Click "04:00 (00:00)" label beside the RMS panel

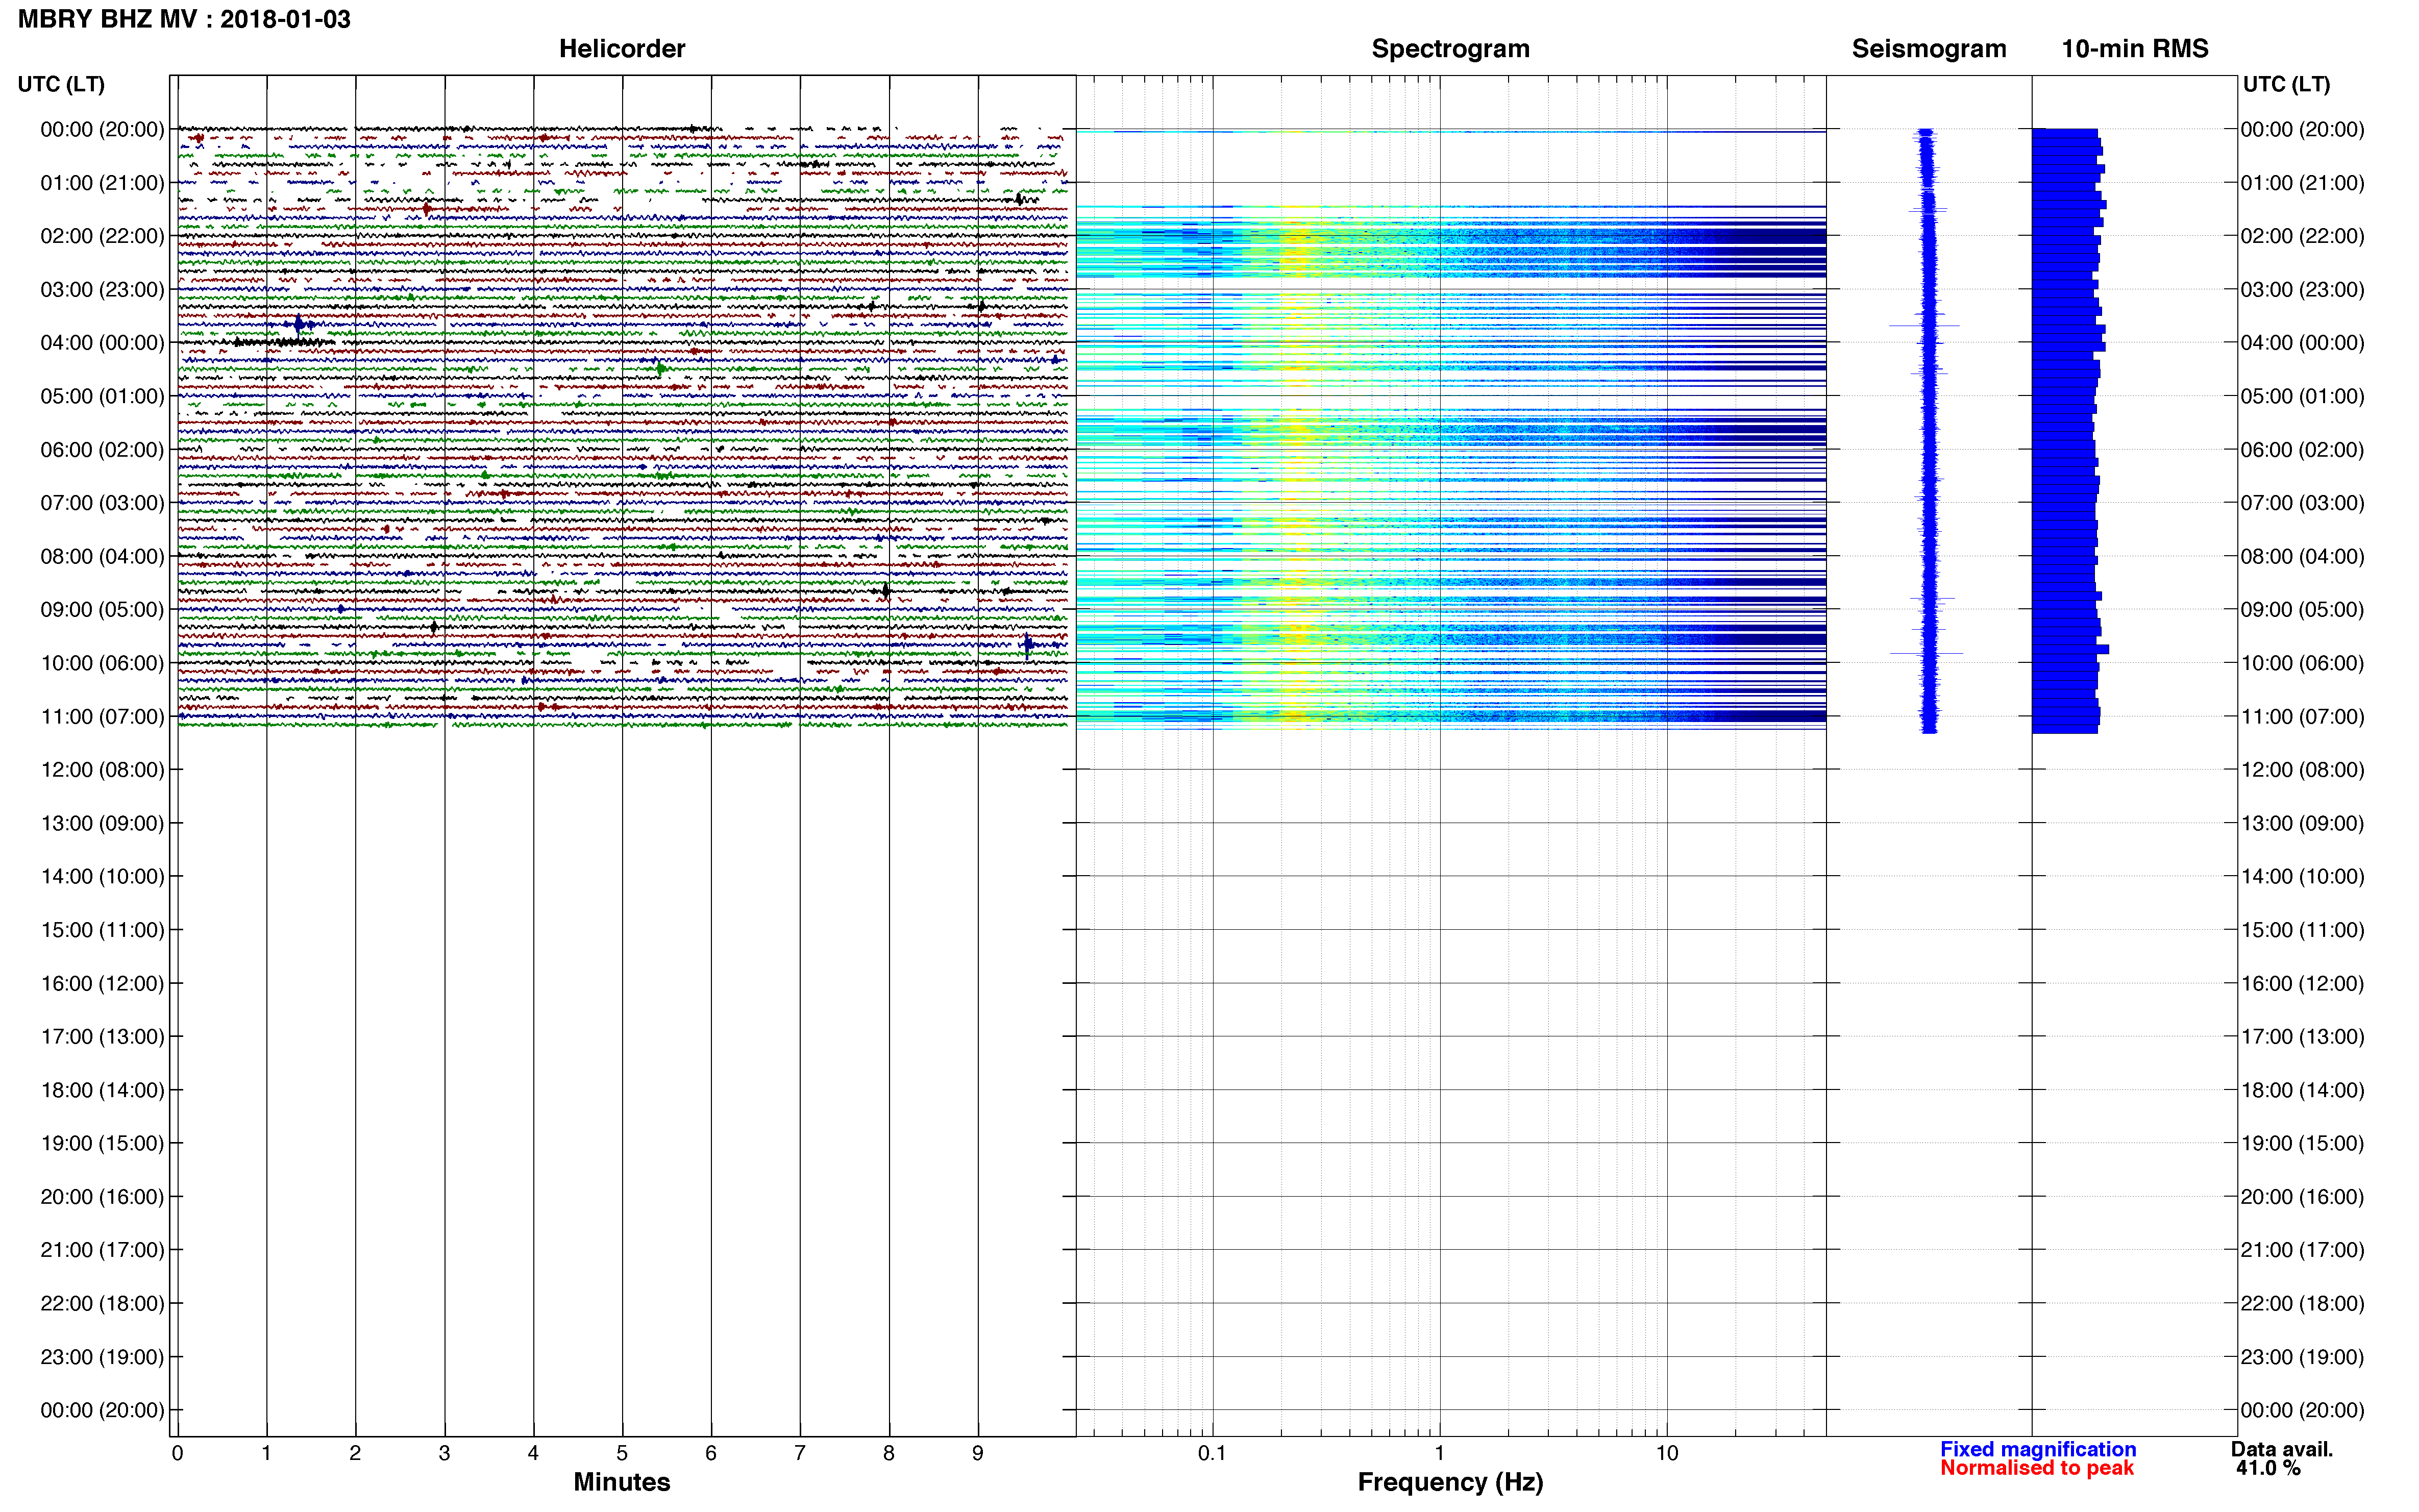pyautogui.click(x=2302, y=343)
